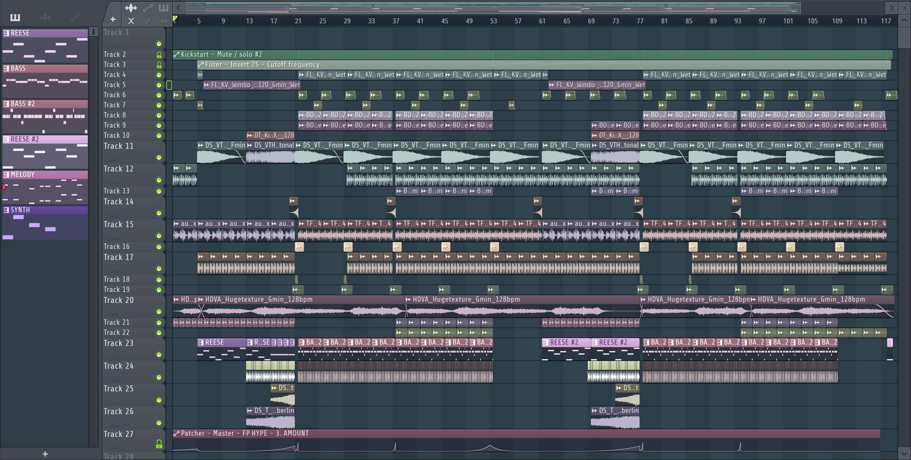Screen dimensions: 911x460
Task: Open the first DS_T_..berlin clip menu on Track 26
Action: 250,410
